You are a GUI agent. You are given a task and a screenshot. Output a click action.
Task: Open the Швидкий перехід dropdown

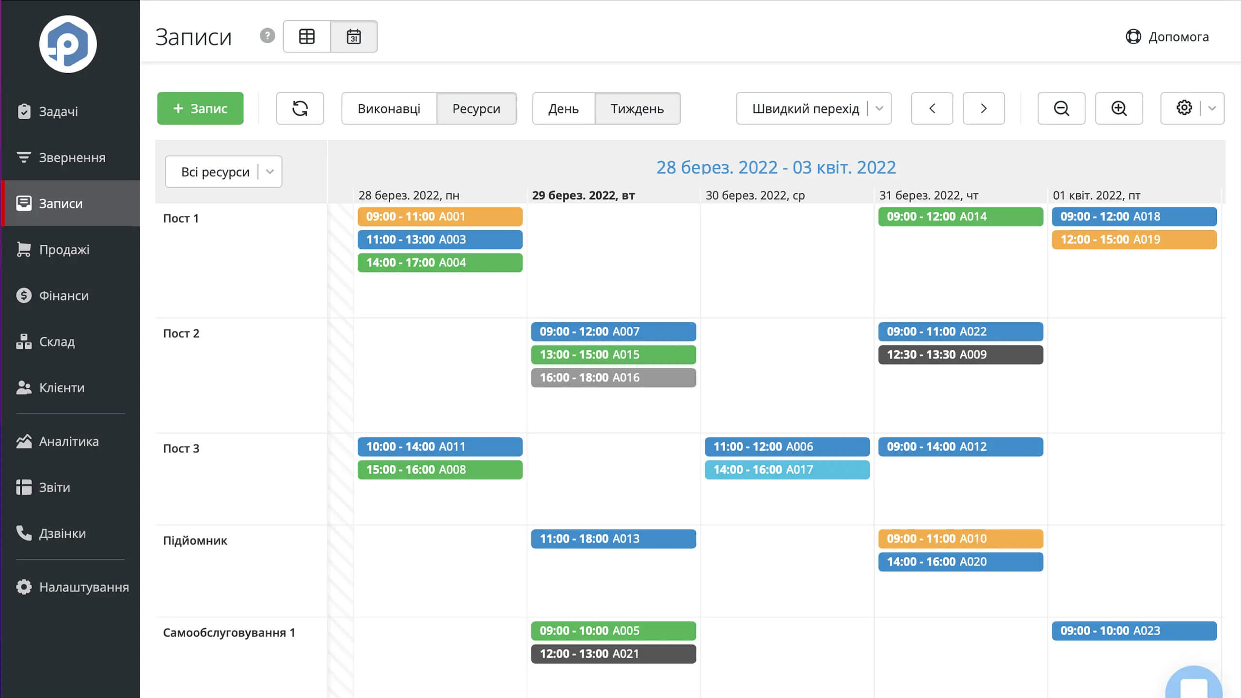[x=813, y=109]
